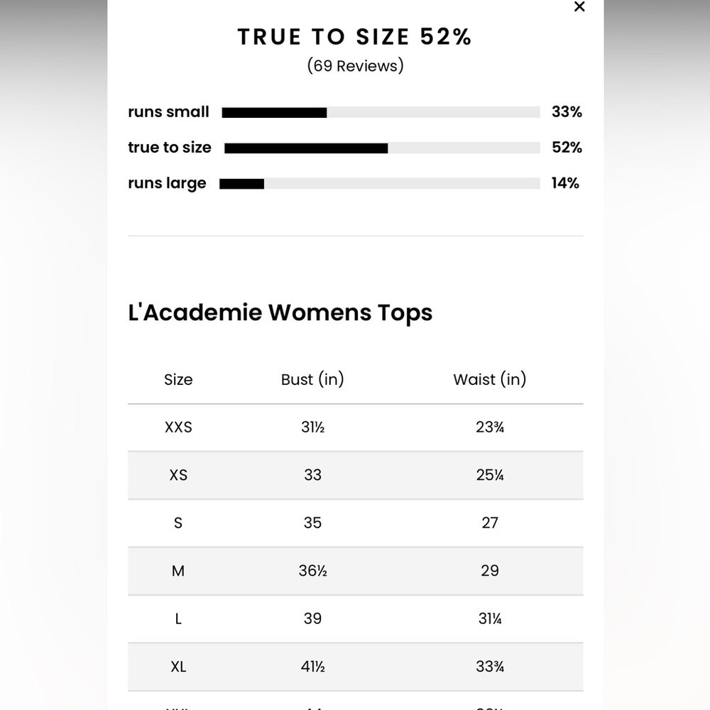Select the Size column header

(178, 379)
